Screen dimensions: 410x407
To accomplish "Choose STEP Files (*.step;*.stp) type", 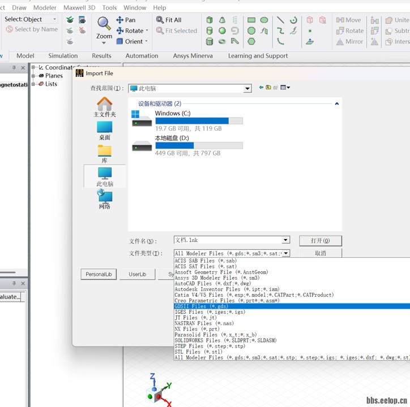I will coord(292,346).
